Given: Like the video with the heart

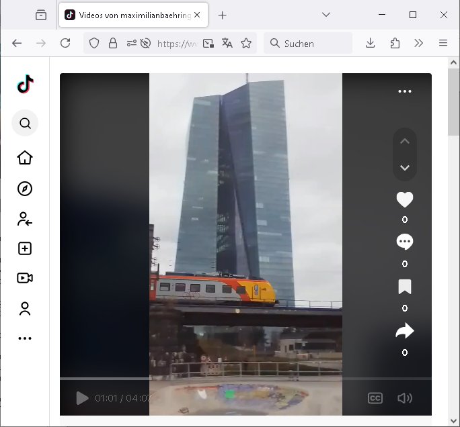Looking at the screenshot, I should (404, 199).
